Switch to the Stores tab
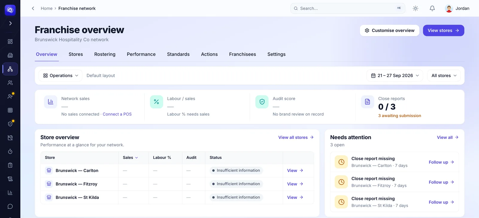Image resolution: width=479 pixels, height=218 pixels. (76, 54)
